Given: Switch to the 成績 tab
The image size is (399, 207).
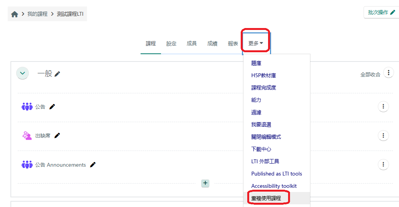Looking at the screenshot, I should point(212,44).
